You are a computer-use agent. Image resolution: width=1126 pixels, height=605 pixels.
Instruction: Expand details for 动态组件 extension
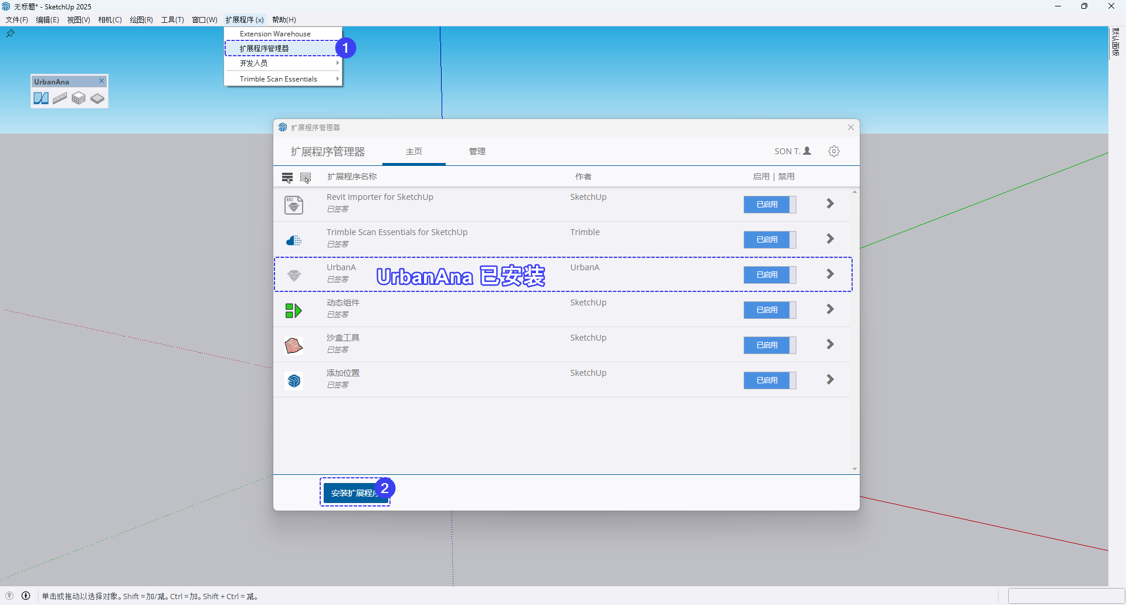(x=830, y=309)
